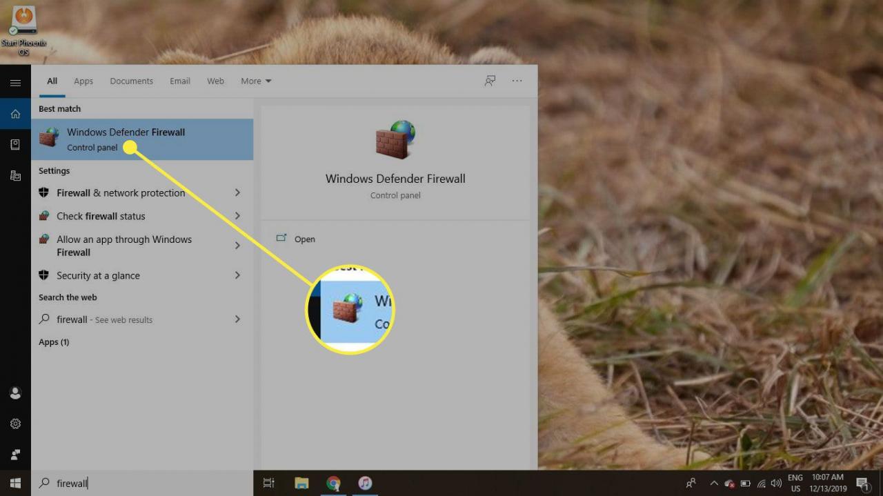Show hidden system tray icons
The width and height of the screenshot is (883, 496).
(x=714, y=483)
